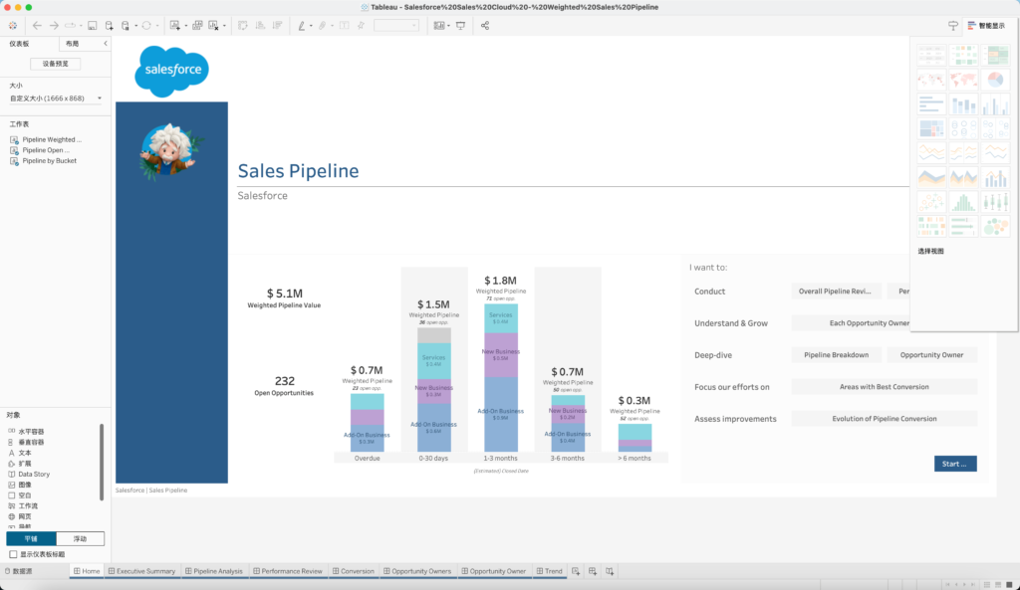
Task: Select the 平铺 tiled layout toggle
Action: (x=31, y=538)
